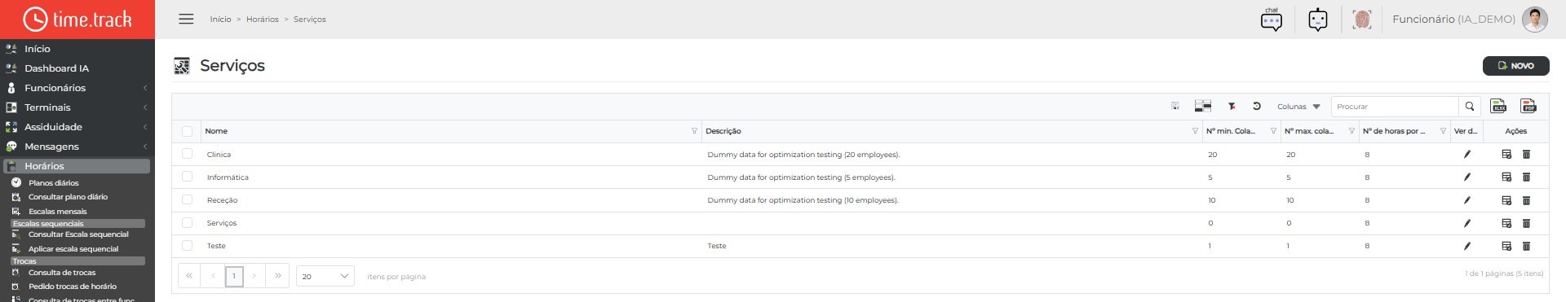Click the NOVO button
Viewport: 1566px width, 302px height.
pyautogui.click(x=1515, y=66)
